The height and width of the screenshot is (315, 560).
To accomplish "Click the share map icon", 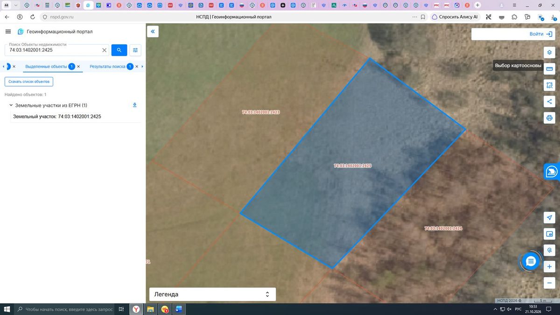I will (x=549, y=101).
